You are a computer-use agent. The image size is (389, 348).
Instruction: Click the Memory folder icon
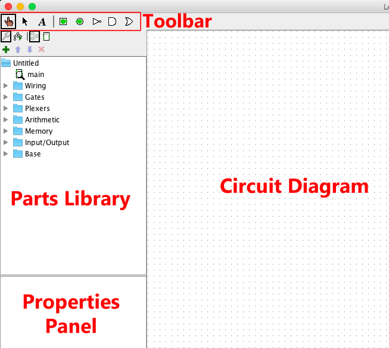coord(18,131)
